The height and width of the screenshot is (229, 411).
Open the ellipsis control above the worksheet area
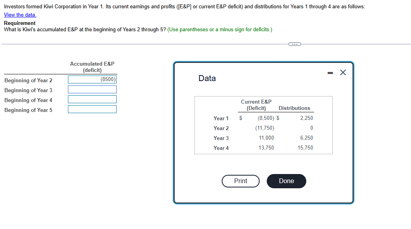pos(294,44)
